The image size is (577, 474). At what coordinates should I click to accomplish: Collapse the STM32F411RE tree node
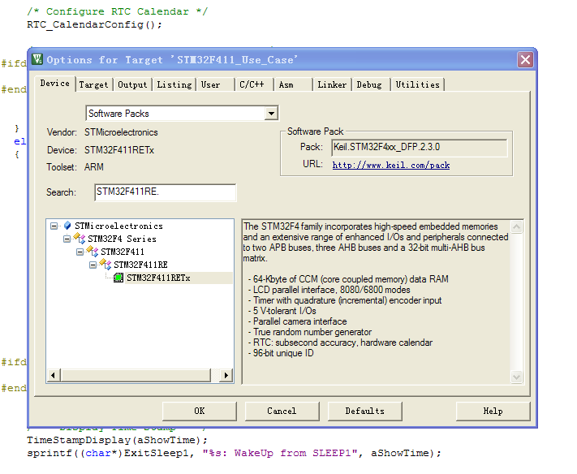(x=93, y=265)
